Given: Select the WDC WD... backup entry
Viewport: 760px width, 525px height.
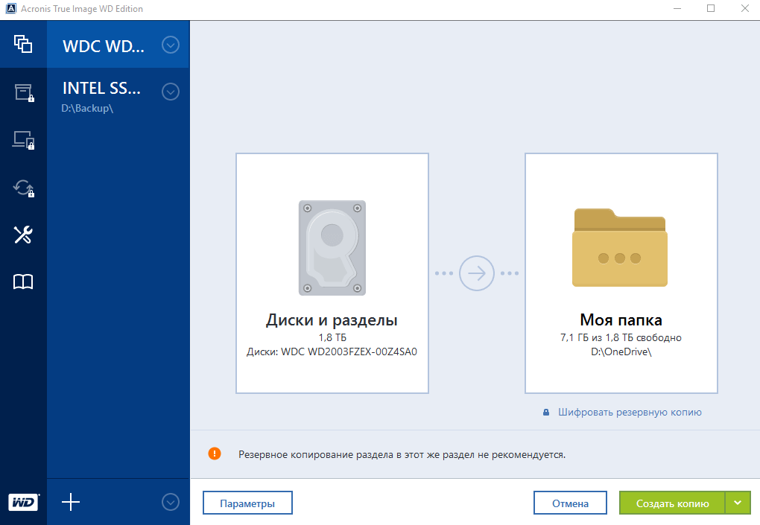Looking at the screenshot, I should click(118, 45).
